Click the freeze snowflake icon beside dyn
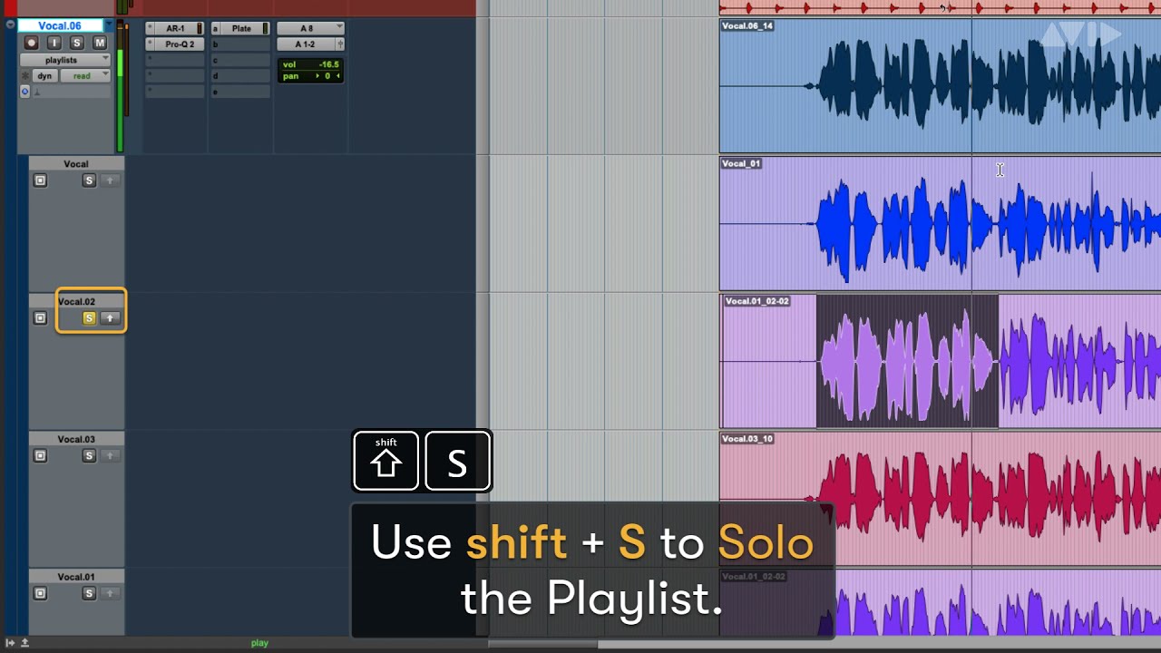This screenshot has width=1161, height=653. point(25,76)
